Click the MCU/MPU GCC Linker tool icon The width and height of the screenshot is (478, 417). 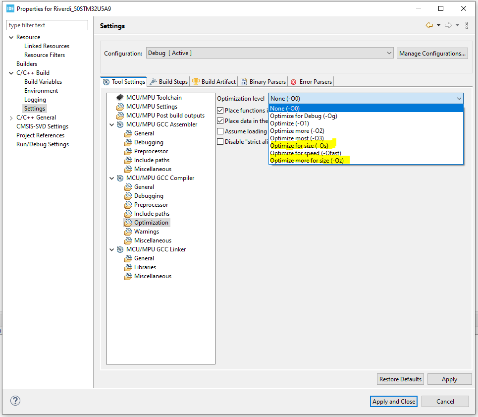(x=120, y=249)
